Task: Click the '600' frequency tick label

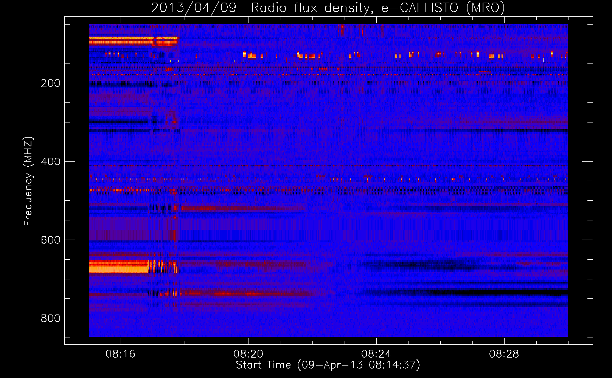Action: [51, 240]
